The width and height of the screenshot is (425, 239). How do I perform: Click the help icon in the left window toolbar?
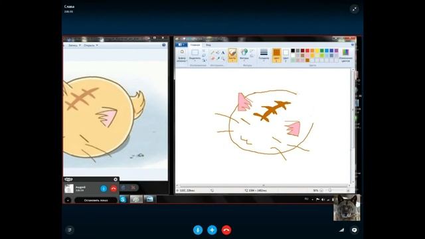164,45
